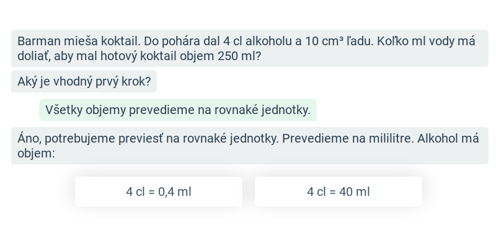Click the word "doliať" in the problem's second line
496x248 pixels.
coord(34,56)
